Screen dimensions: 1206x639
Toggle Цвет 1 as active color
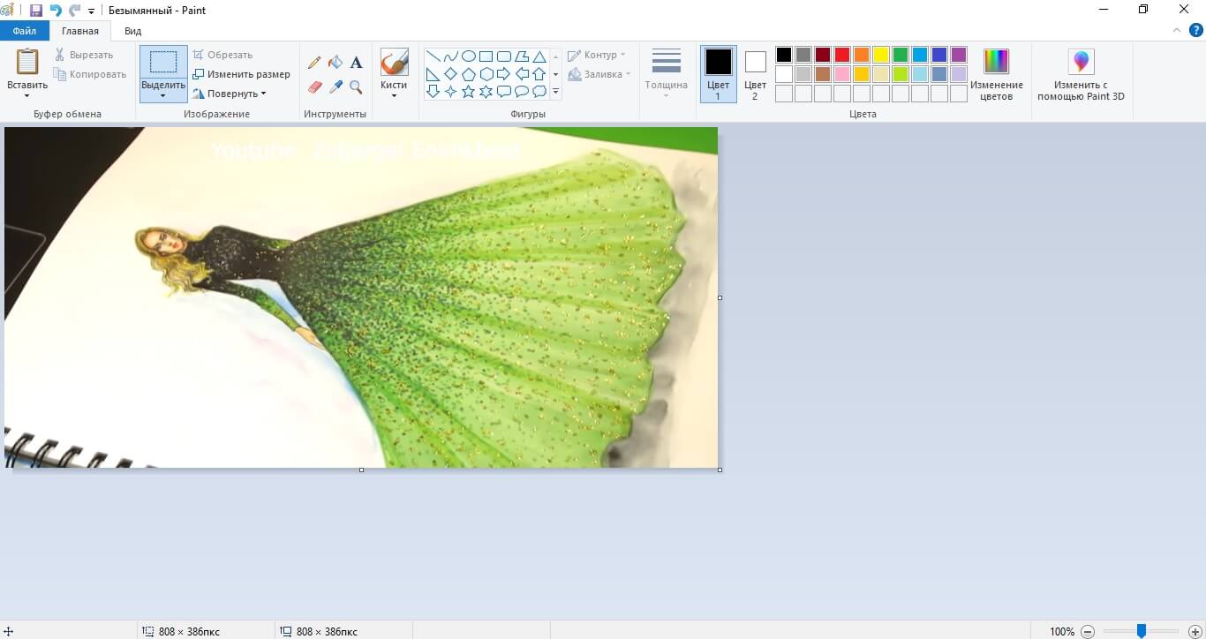coord(718,74)
